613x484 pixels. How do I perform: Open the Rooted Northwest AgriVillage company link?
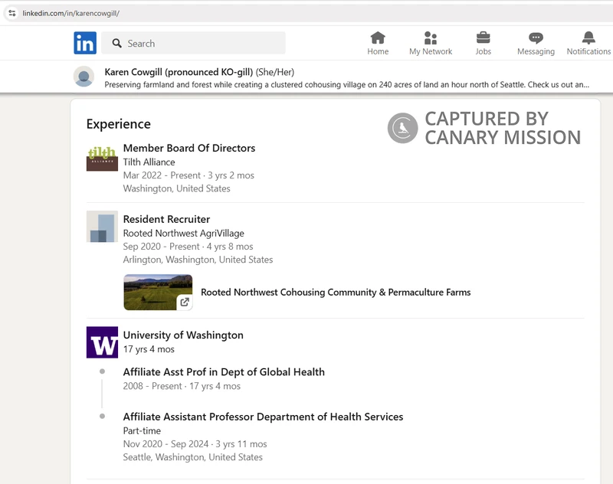coord(183,234)
